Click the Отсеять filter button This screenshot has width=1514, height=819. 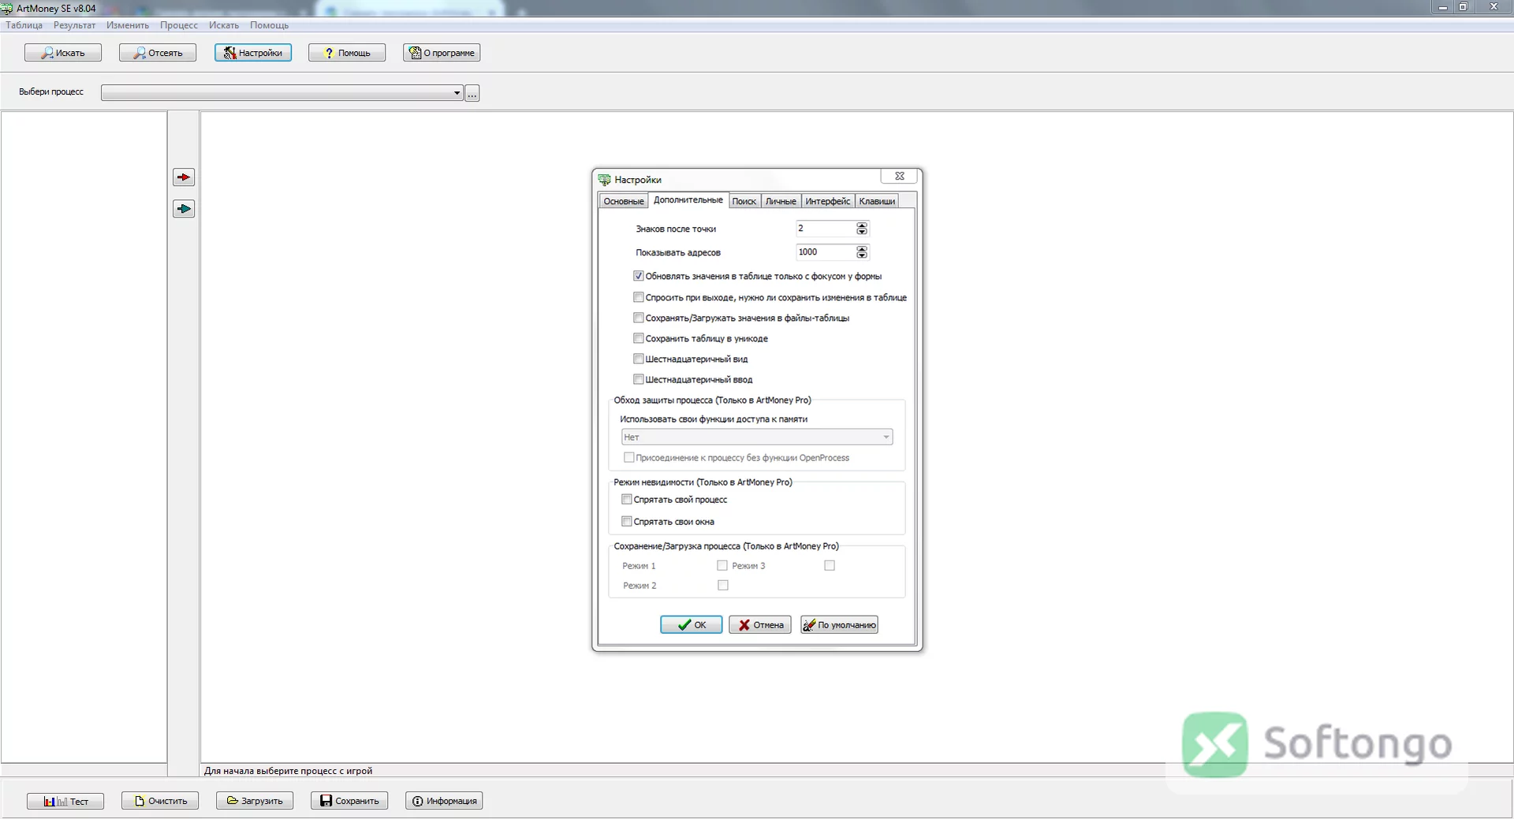158,53
